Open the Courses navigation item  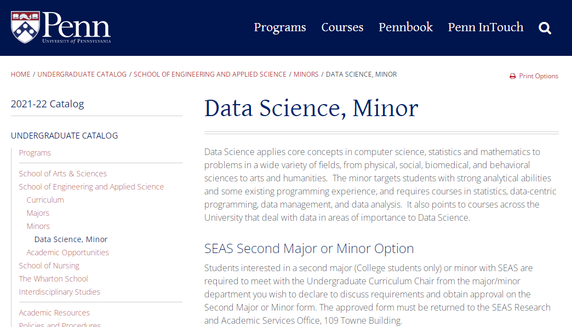tap(342, 27)
